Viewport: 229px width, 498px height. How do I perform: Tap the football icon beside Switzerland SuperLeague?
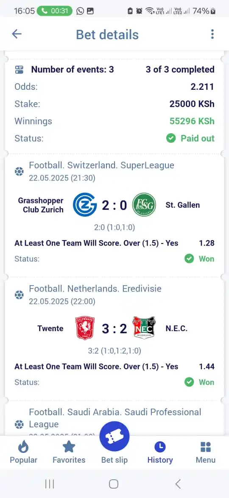(x=19, y=172)
